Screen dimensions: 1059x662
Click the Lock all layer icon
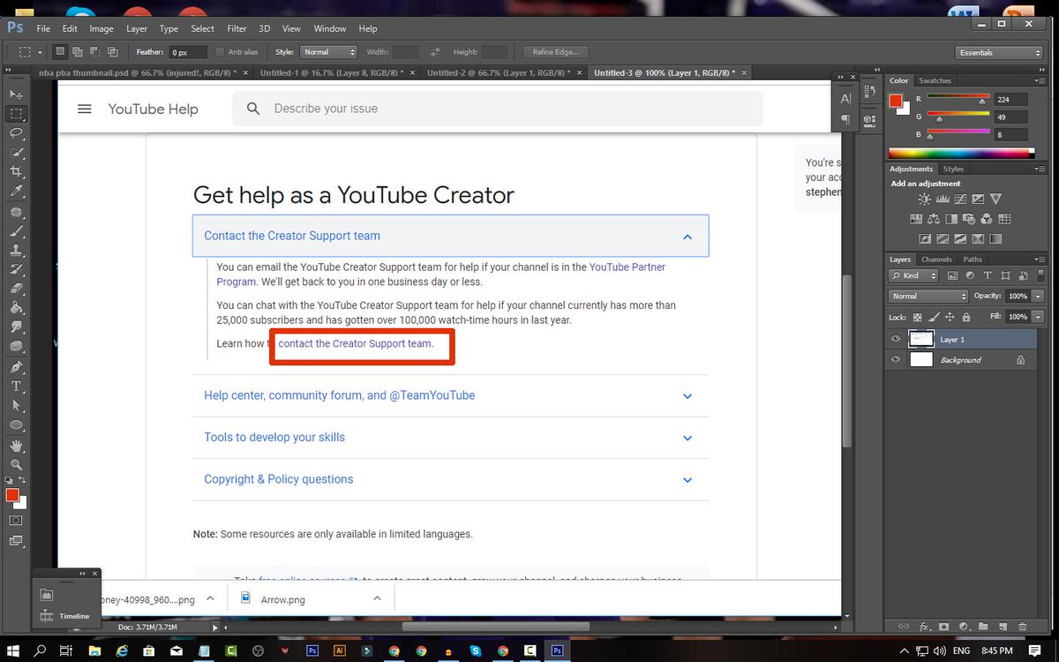(x=966, y=317)
